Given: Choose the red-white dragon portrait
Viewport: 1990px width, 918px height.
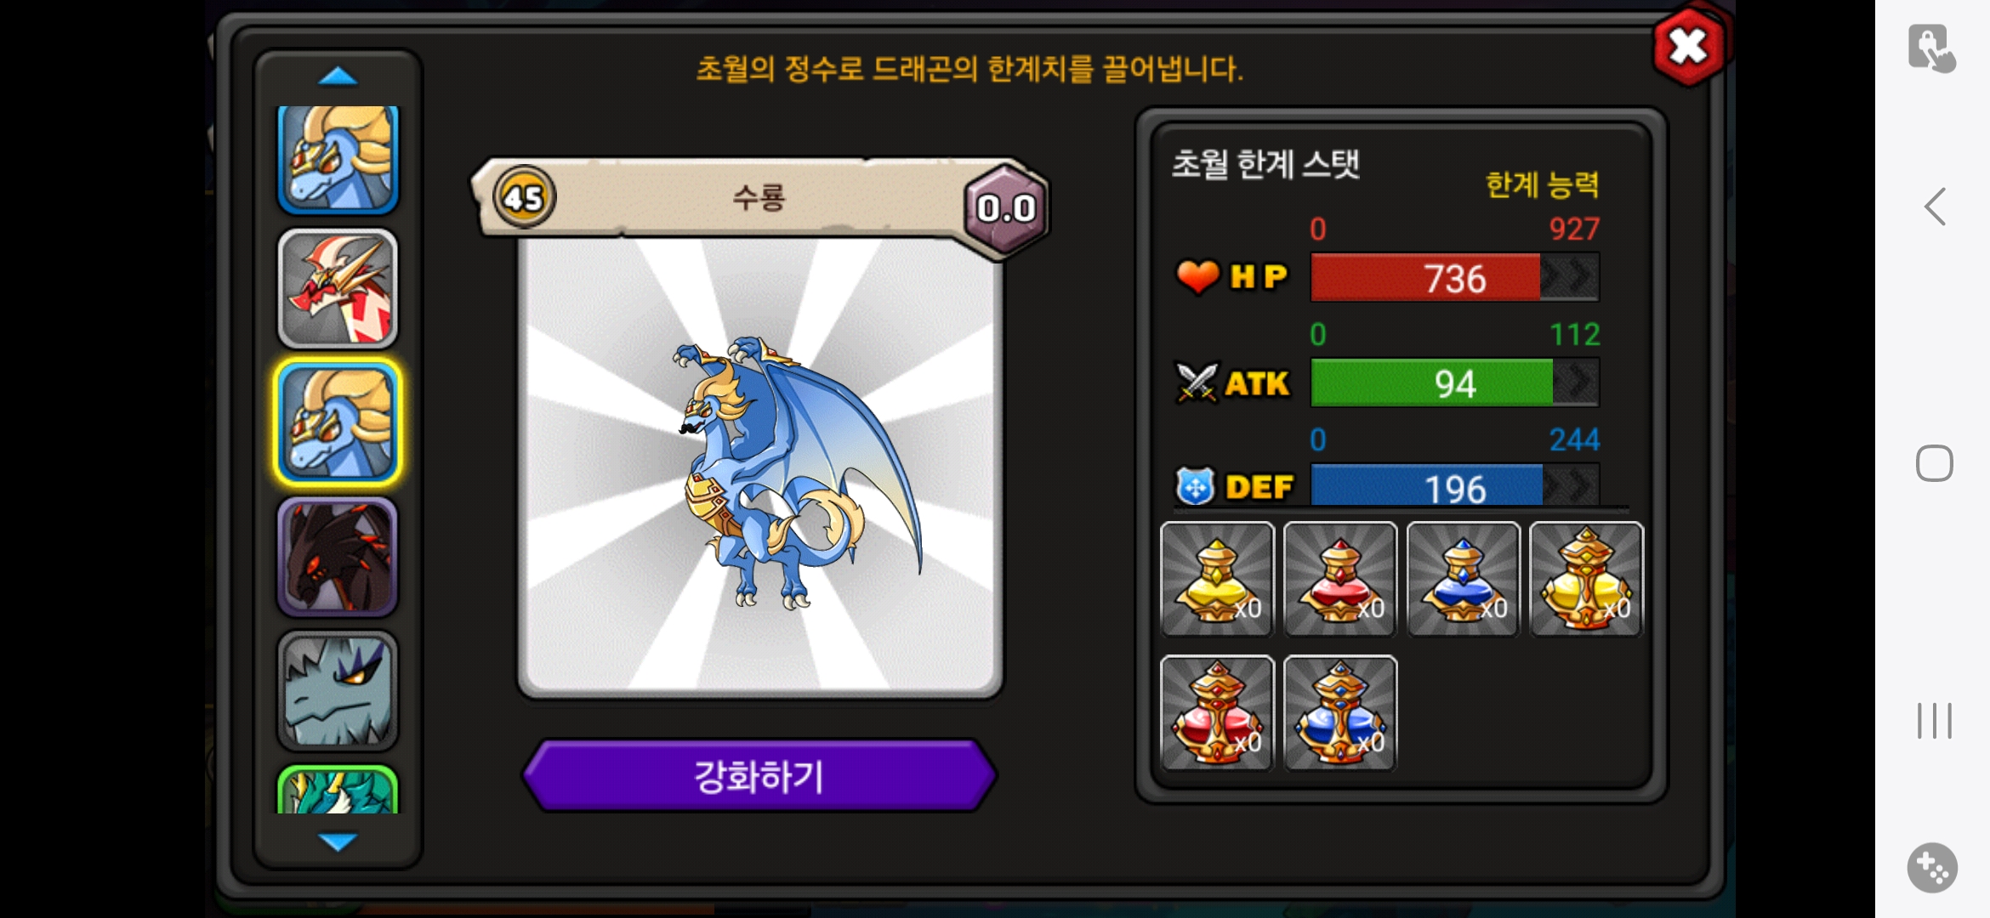Looking at the screenshot, I should (338, 289).
